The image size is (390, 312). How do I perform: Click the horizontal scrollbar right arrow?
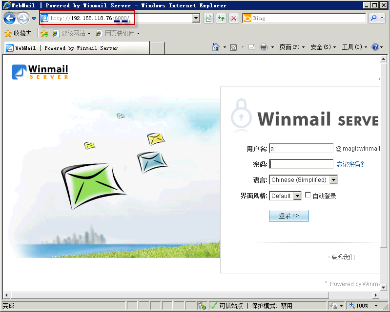376,295
